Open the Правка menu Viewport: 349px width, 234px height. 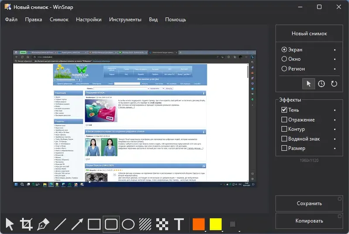34,20
